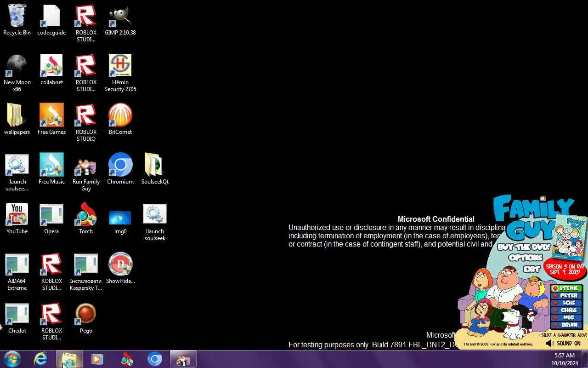588x368 pixels.
Task: Open Windows Media Player from the taskbar
Action: click(x=97, y=359)
